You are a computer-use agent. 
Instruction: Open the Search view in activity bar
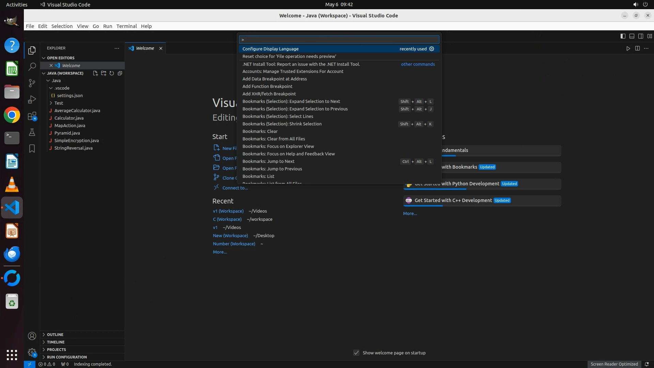click(x=32, y=67)
